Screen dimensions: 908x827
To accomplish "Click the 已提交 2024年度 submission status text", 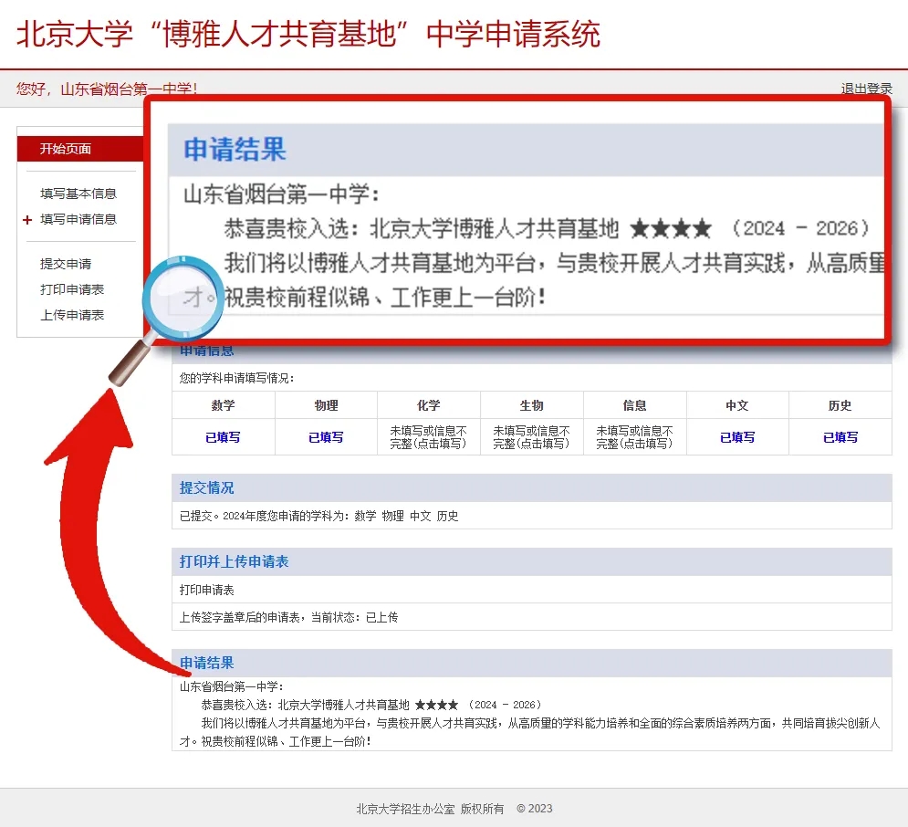I will coord(318,516).
